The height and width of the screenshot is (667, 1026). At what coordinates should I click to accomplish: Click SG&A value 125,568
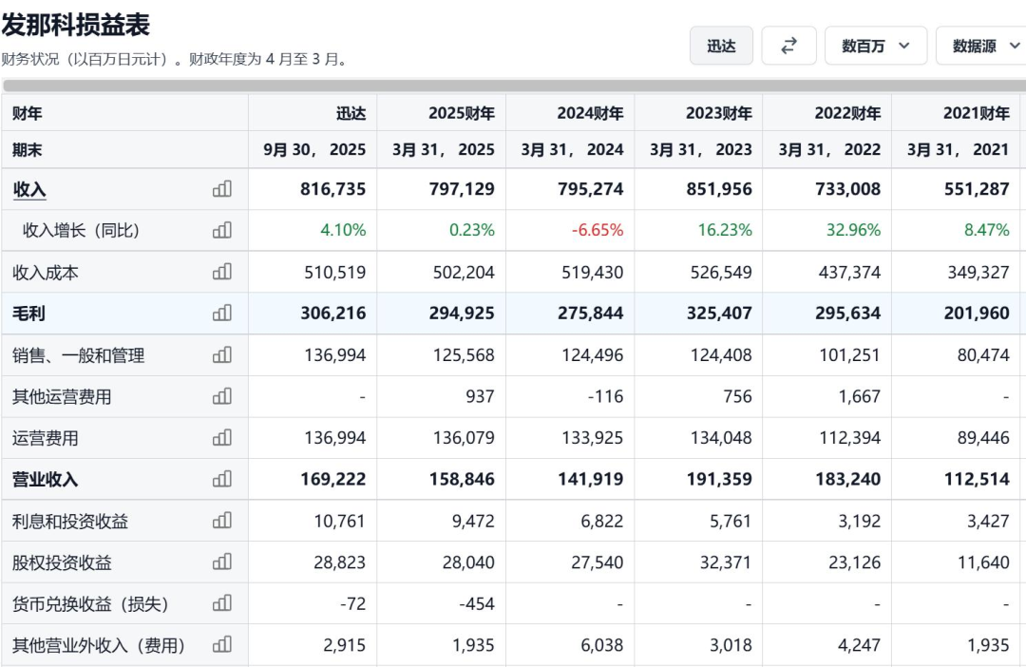(464, 354)
